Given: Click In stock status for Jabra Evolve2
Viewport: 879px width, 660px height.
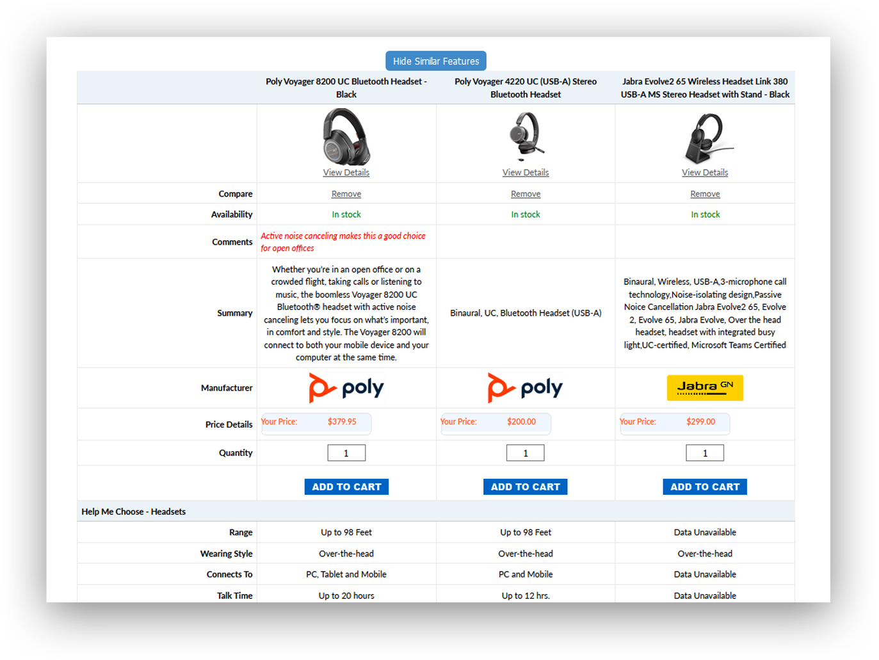Looking at the screenshot, I should (705, 214).
